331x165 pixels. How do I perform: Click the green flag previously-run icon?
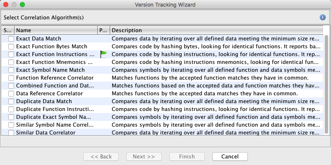click(103, 54)
